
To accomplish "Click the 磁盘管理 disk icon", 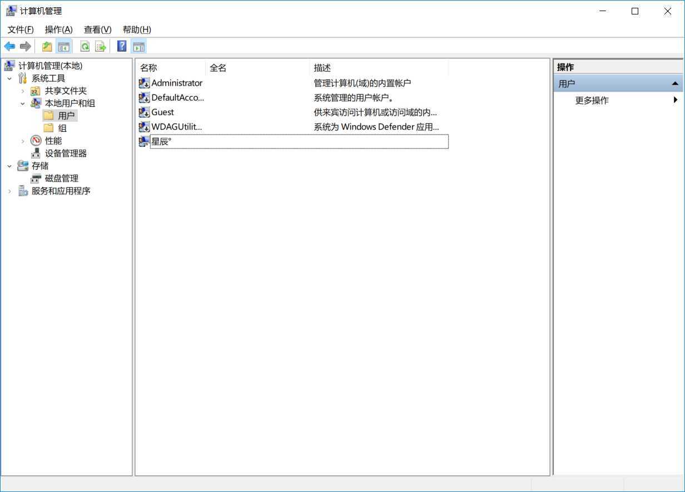I will tap(36, 178).
